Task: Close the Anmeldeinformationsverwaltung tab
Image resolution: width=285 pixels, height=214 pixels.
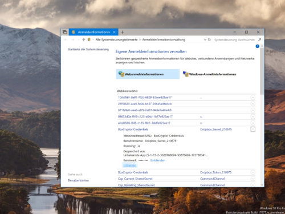Action: coord(114,32)
